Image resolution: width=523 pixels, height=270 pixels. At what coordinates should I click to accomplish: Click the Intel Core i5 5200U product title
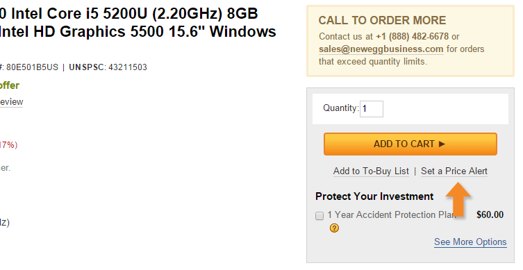tap(138, 23)
